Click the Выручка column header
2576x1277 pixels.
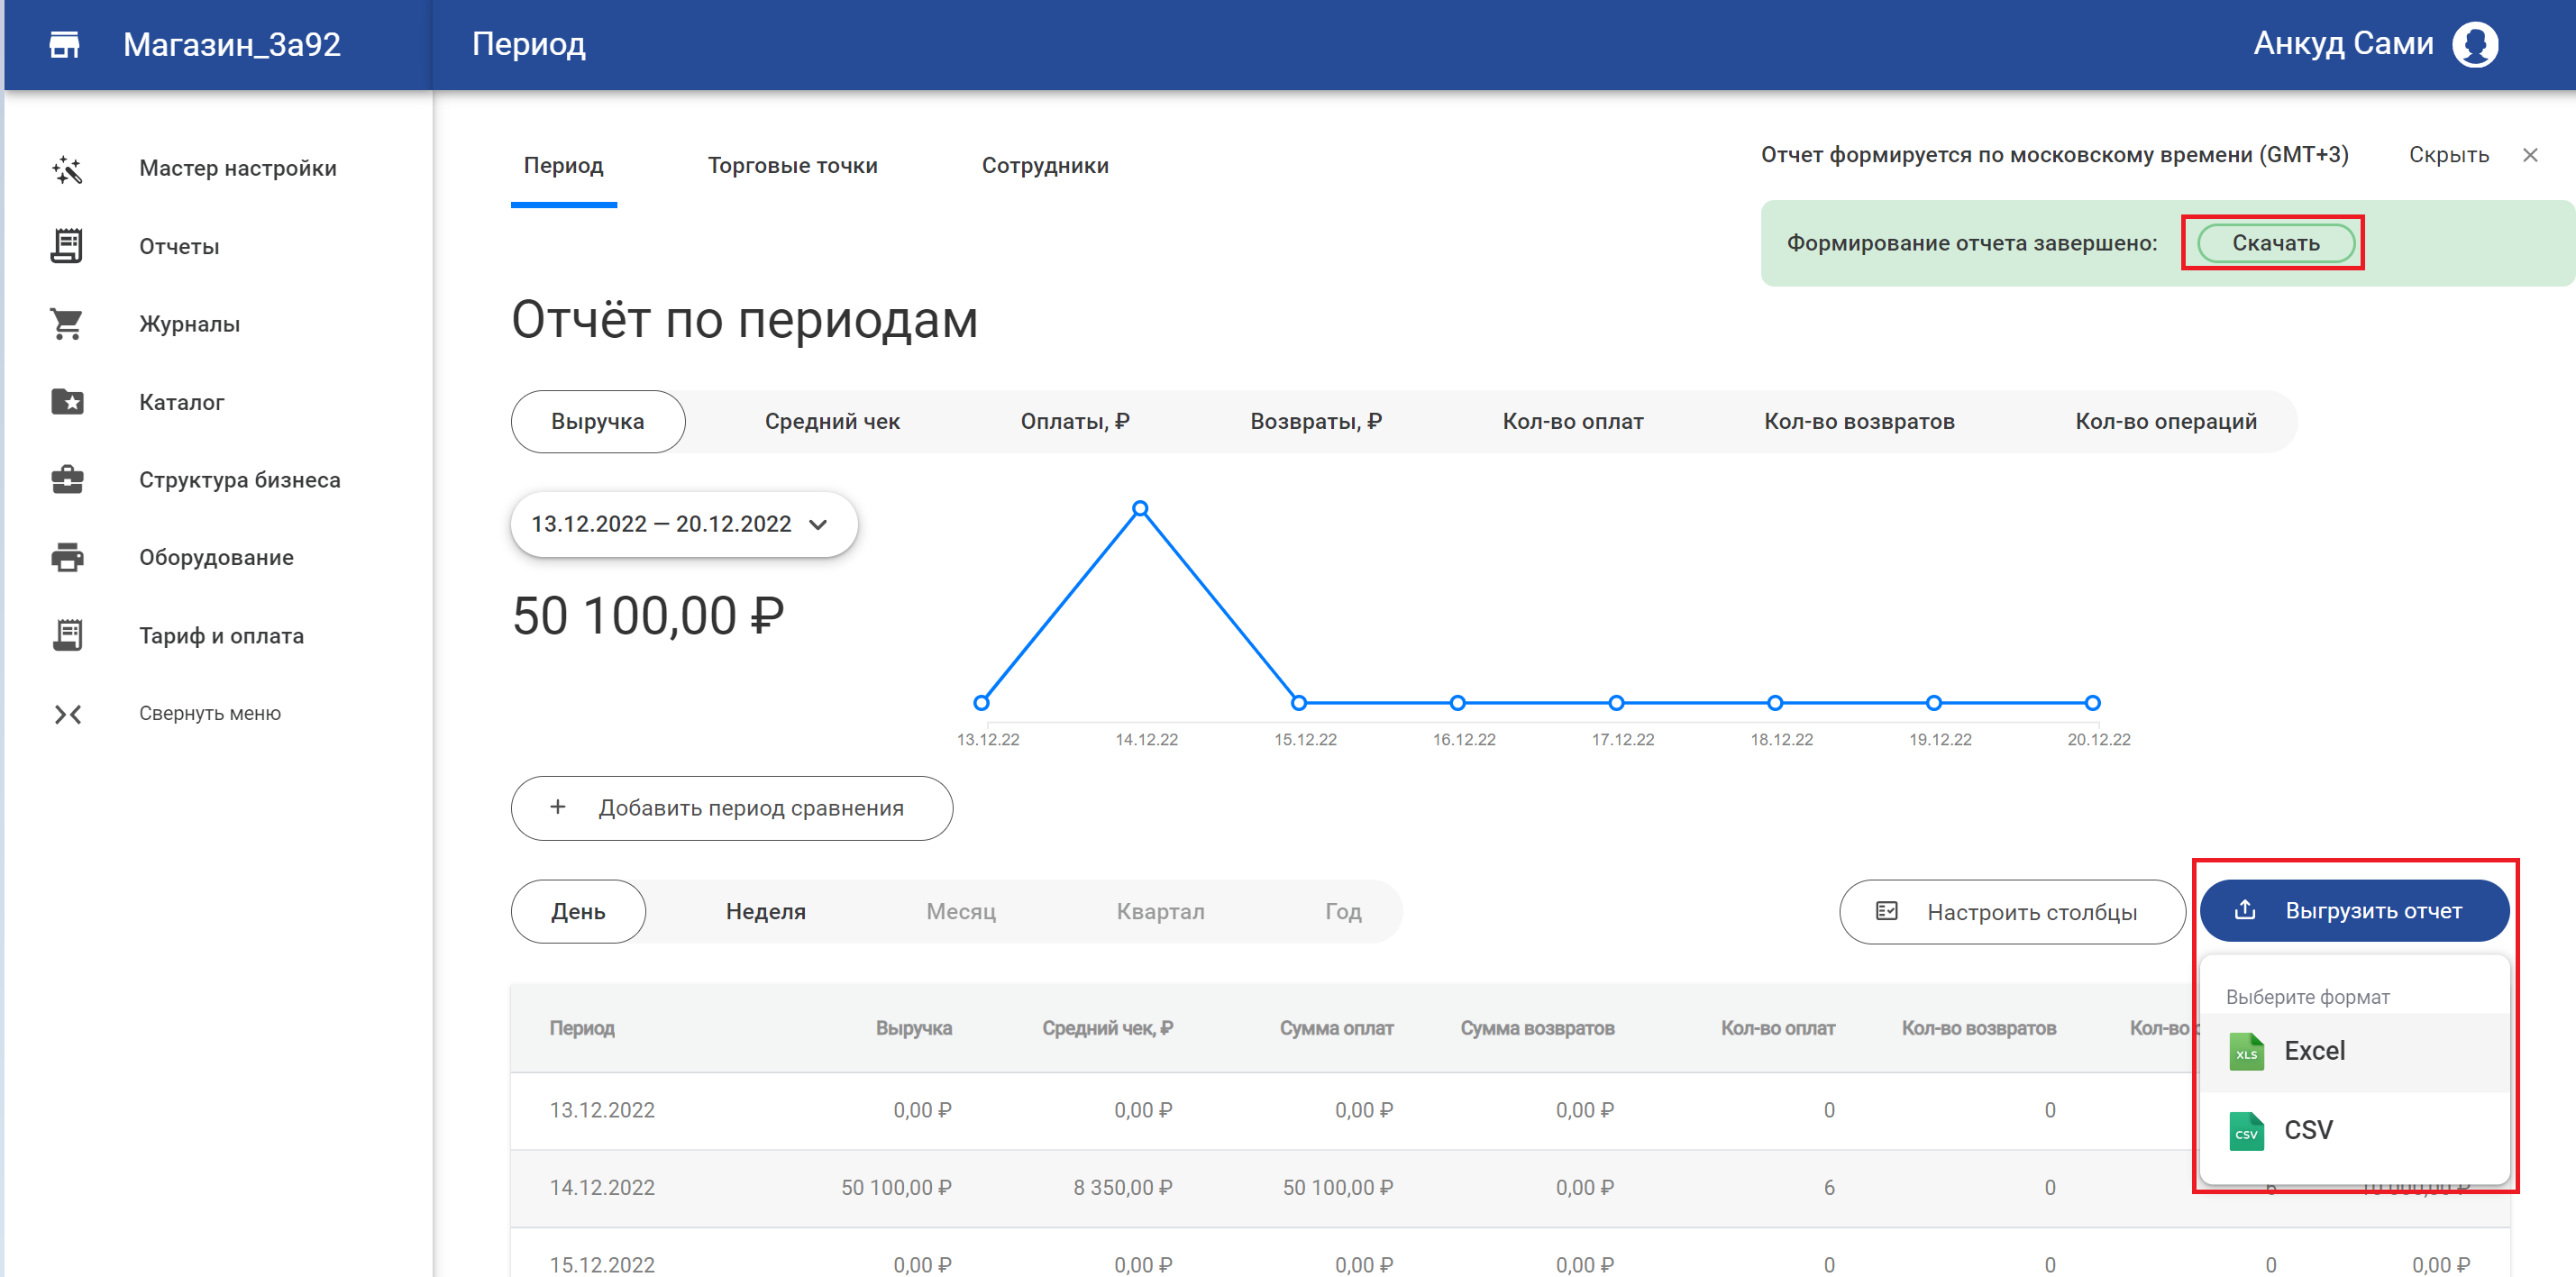point(914,1028)
